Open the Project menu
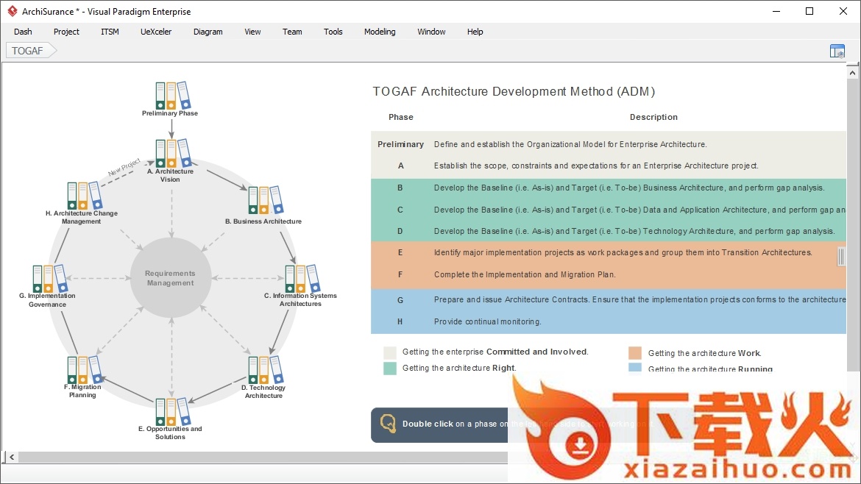Screen dimensions: 861x484 [x=66, y=32]
